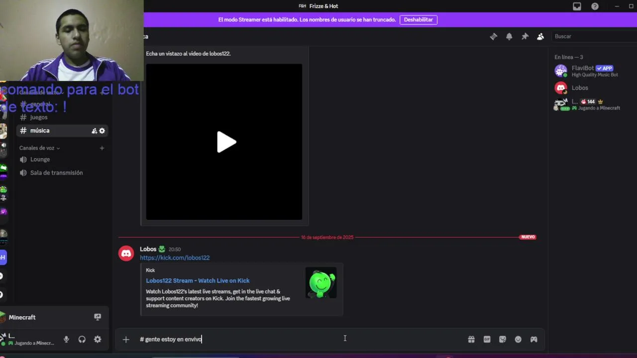The width and height of the screenshot is (637, 358).
Task: Toggle headphones deafen
Action: point(82,340)
